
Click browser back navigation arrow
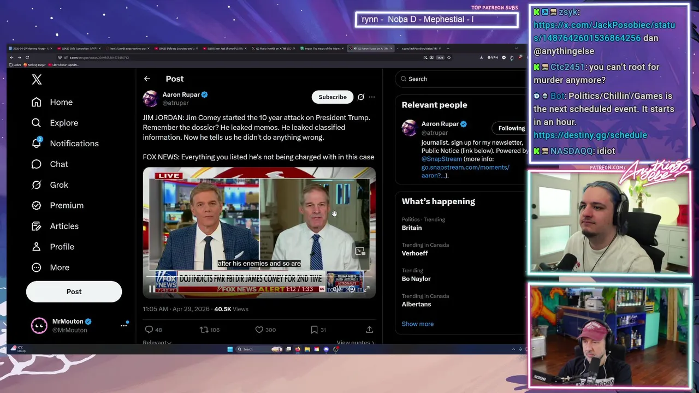click(11, 57)
